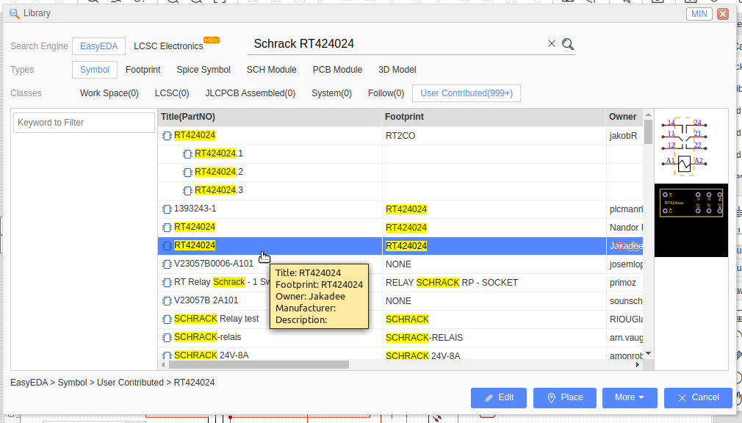742x423 pixels.
Task: Sort by Footprint column header
Action: coord(494,117)
